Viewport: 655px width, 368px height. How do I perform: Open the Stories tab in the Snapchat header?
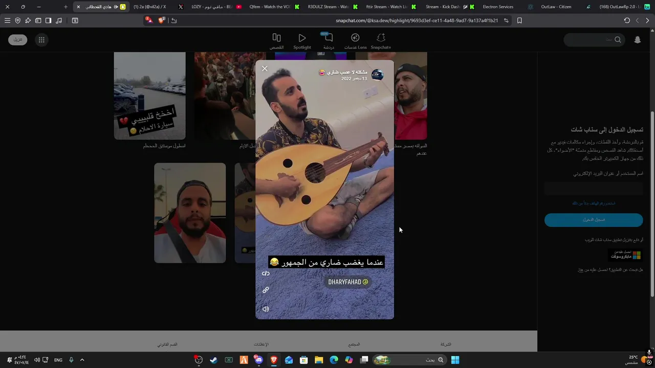(x=276, y=41)
